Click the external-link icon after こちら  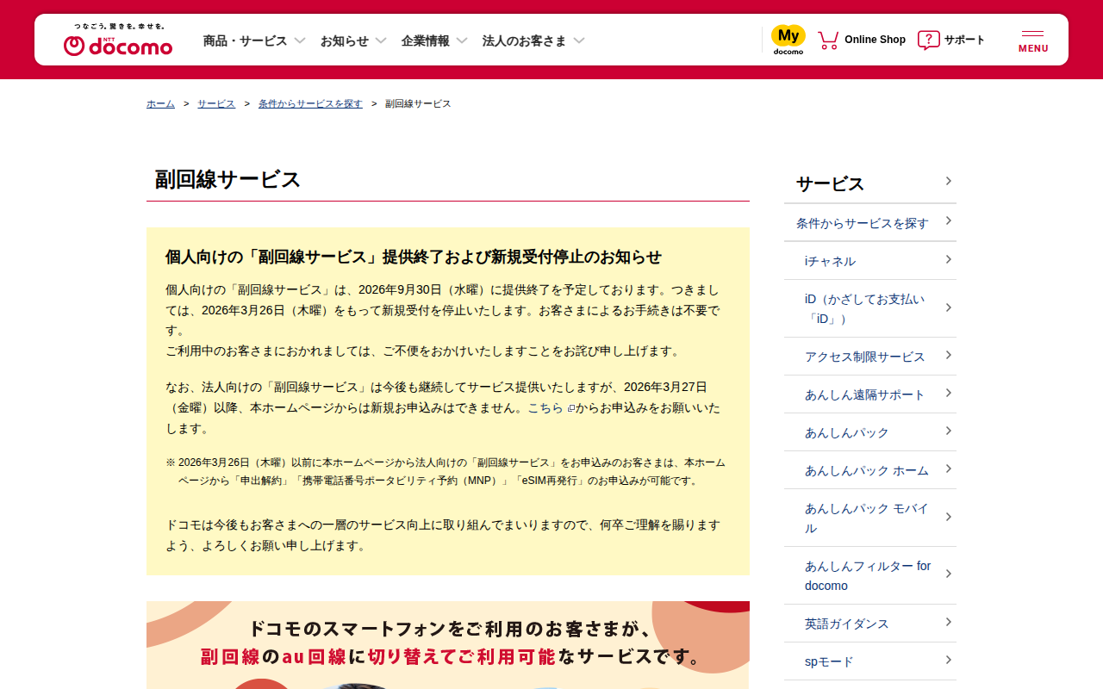570,408
